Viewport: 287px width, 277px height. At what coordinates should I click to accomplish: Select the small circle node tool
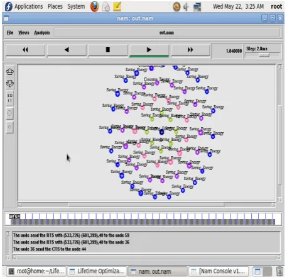pos(9,127)
